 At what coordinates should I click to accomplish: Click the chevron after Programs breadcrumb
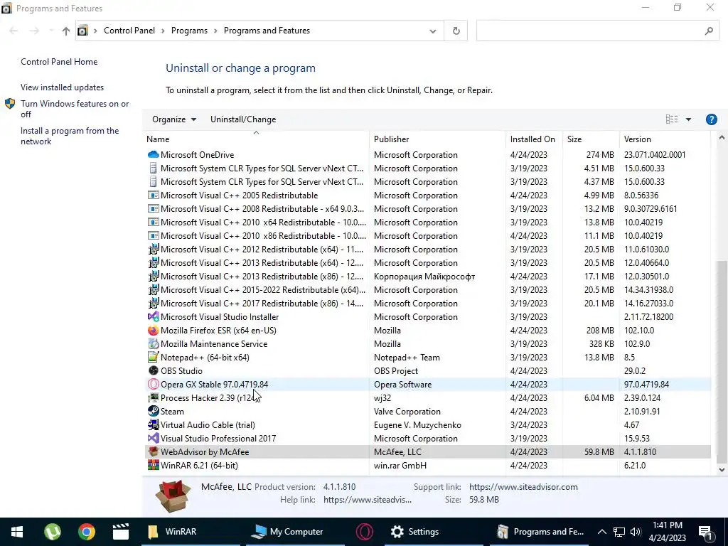pyautogui.click(x=216, y=31)
